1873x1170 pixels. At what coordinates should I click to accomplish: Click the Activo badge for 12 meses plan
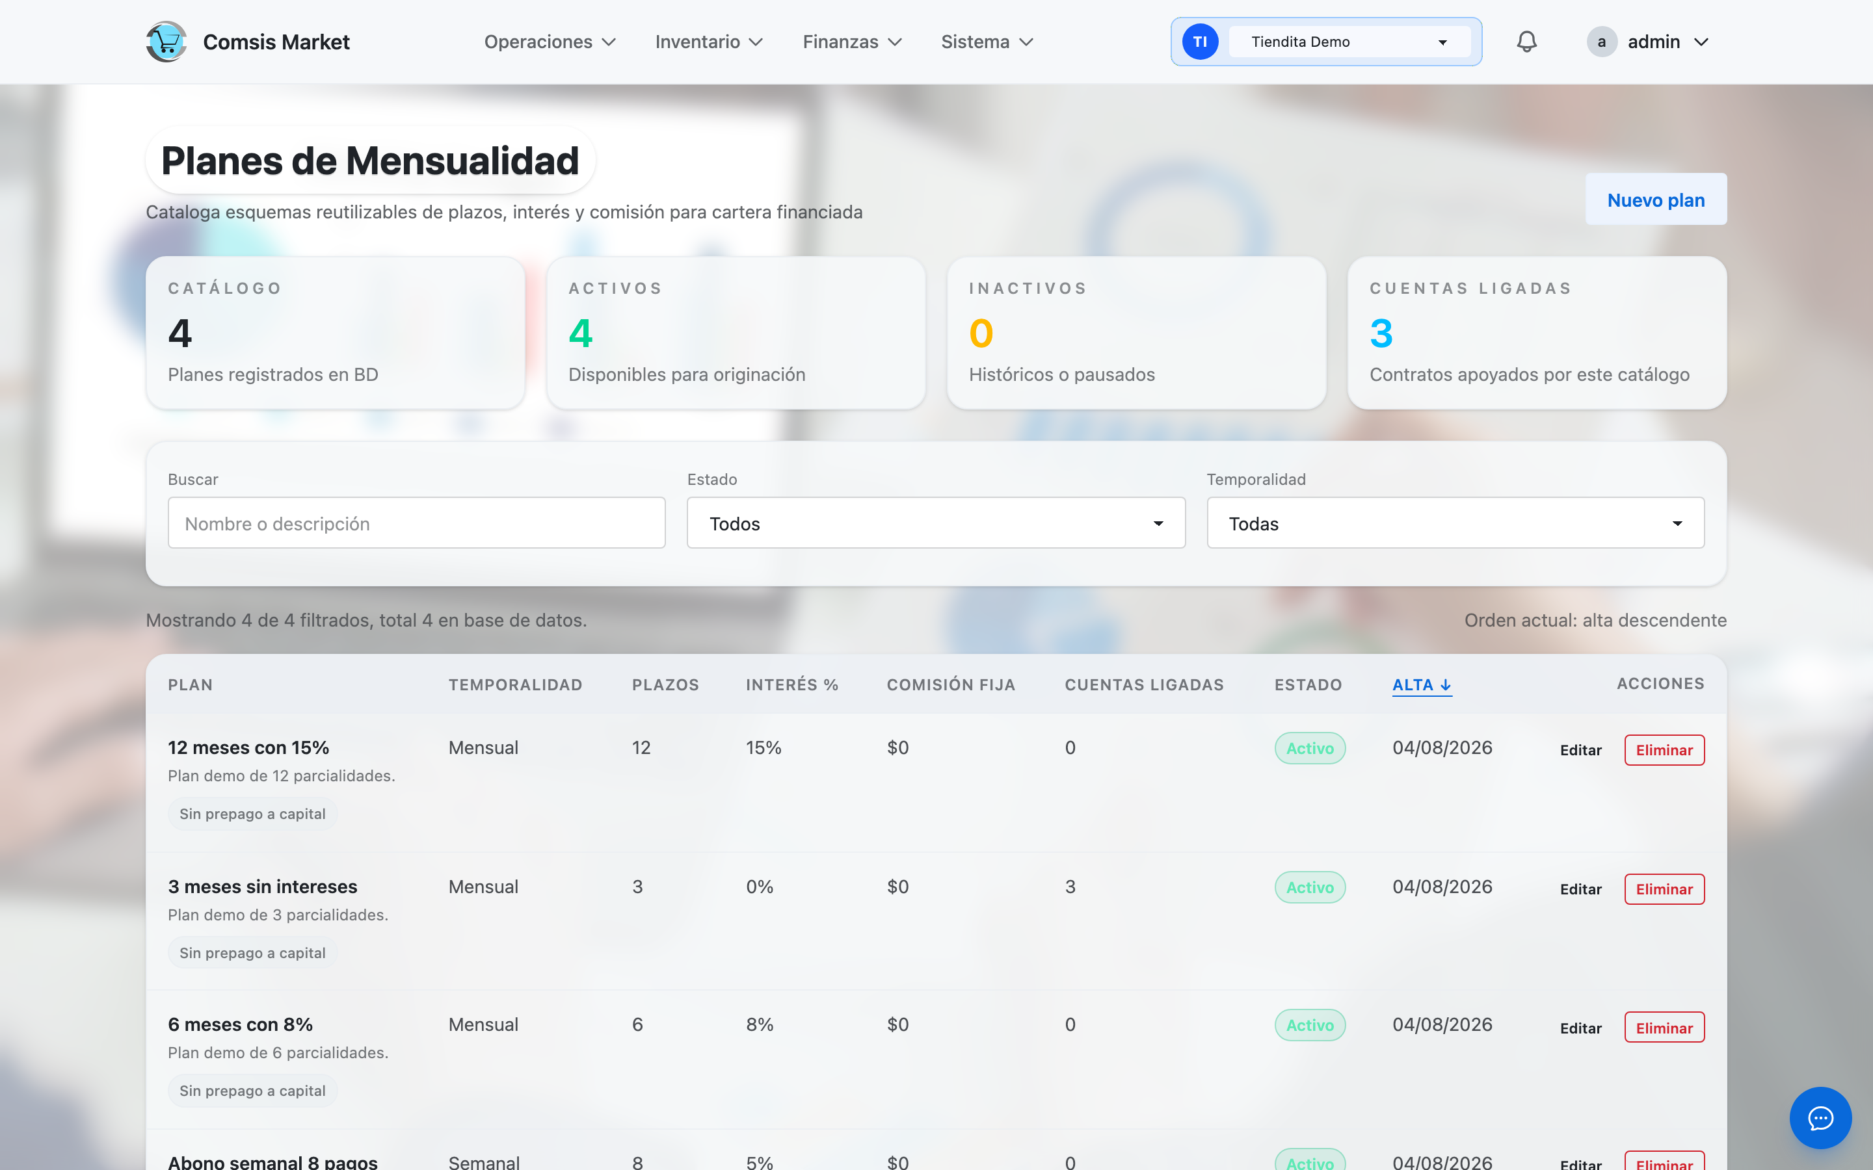[1310, 748]
